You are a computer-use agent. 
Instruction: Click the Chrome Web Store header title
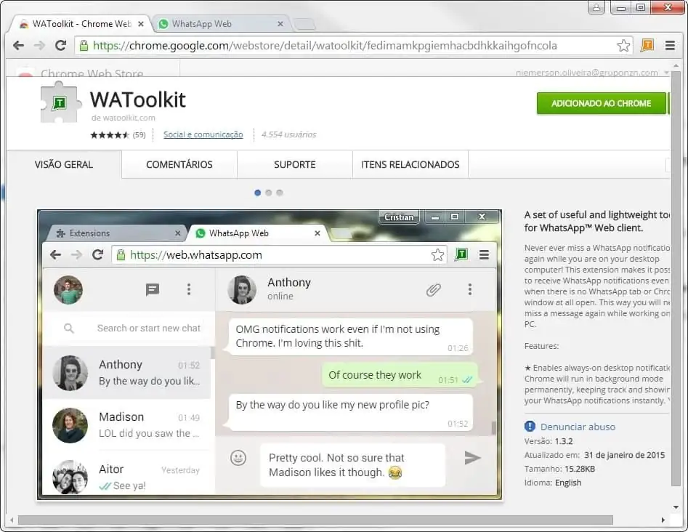92,73
